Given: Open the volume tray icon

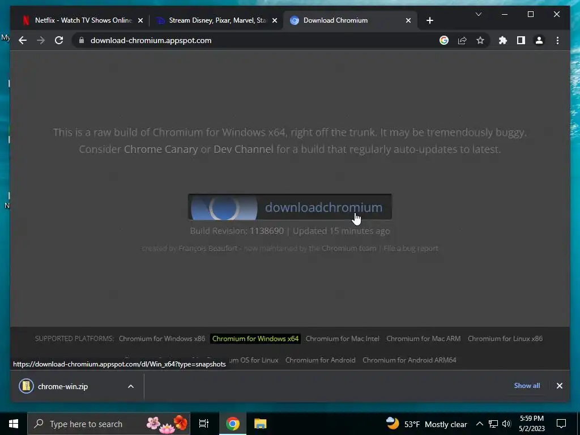Looking at the screenshot, I should point(506,424).
